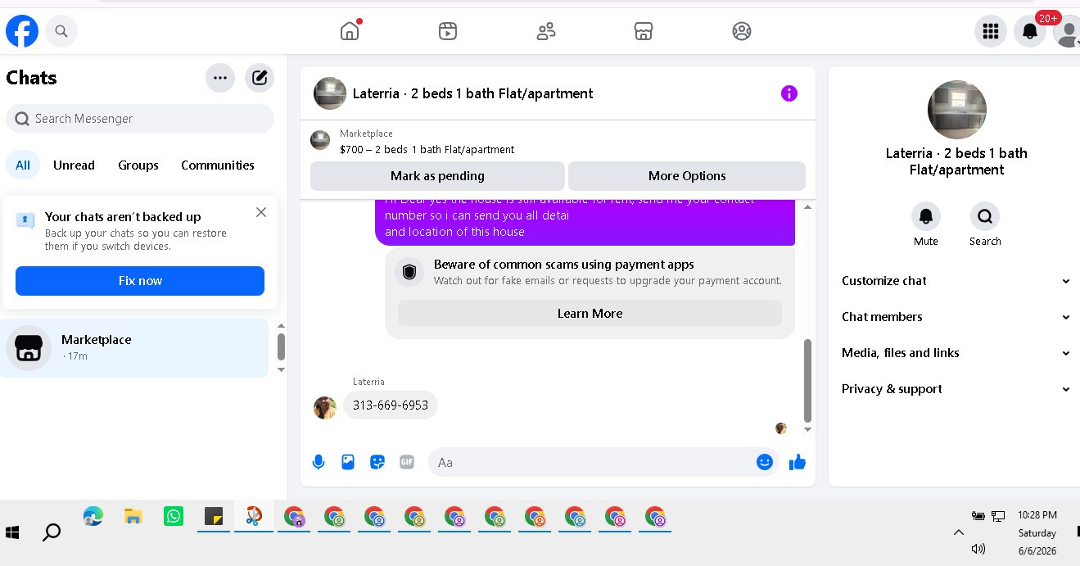Choose a sticker with the sticker icon
The image size is (1080, 566).
tap(377, 462)
